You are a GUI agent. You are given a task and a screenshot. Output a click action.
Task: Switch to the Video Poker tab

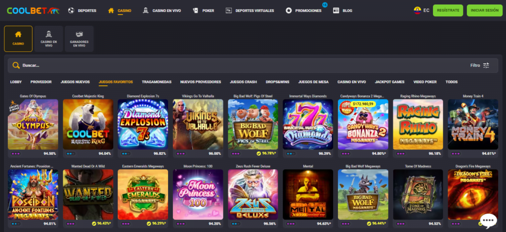pos(425,82)
